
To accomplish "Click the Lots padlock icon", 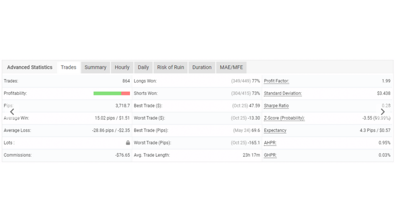I will pyautogui.click(x=128, y=142).
